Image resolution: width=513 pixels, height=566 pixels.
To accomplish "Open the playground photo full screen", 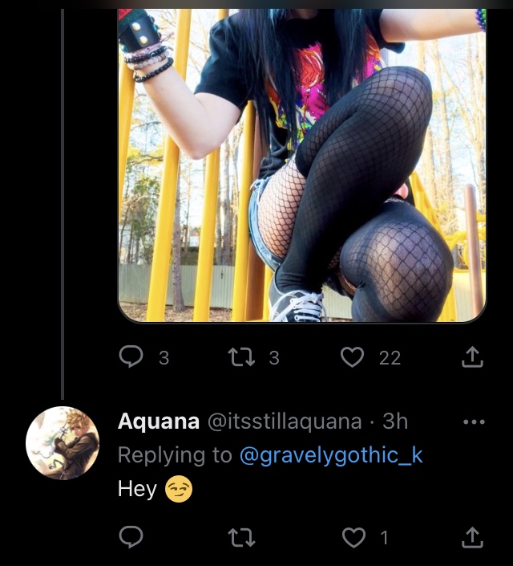I will [302, 165].
